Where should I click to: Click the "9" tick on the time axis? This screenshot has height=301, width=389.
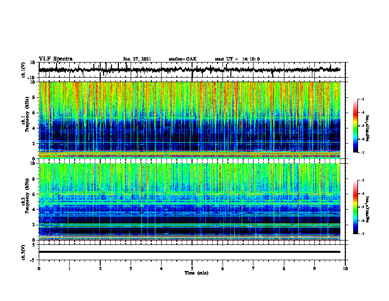pyautogui.click(x=314, y=269)
